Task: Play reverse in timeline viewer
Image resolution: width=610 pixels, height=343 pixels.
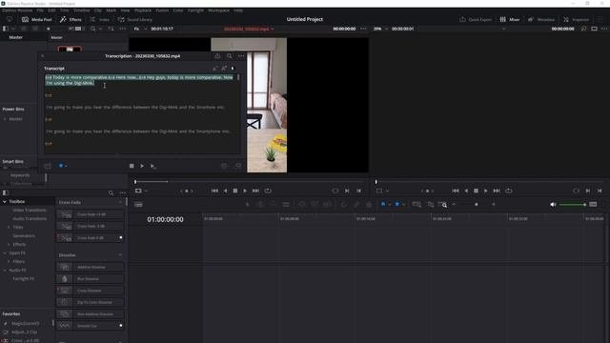Action: coord(466,191)
